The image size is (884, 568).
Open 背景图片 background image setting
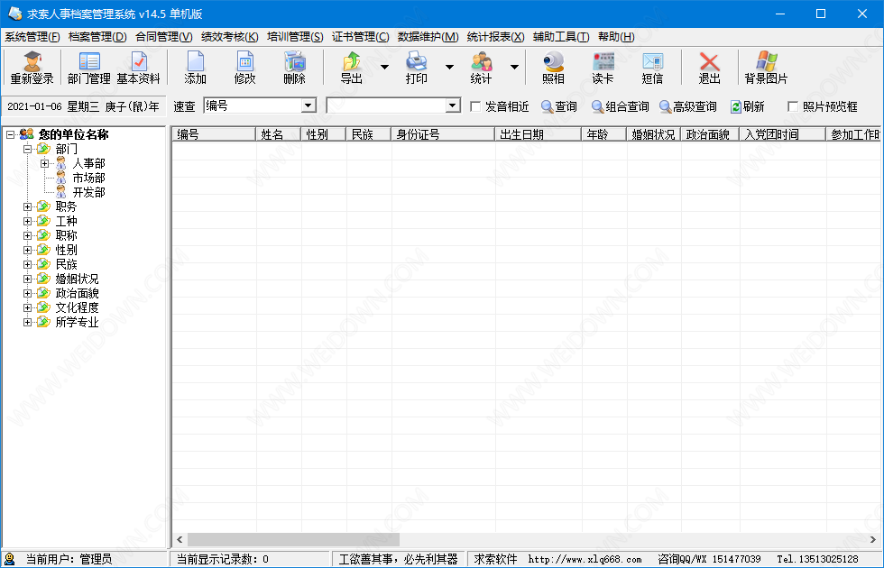coord(766,68)
